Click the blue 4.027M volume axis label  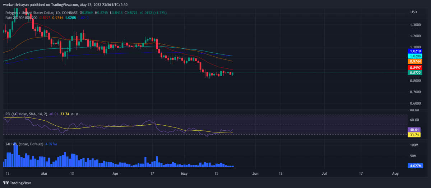click(x=416, y=166)
